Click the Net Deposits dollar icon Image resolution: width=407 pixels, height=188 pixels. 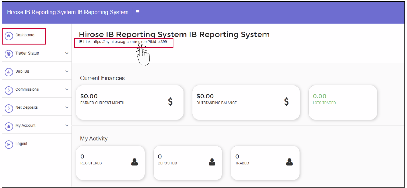[9, 108]
